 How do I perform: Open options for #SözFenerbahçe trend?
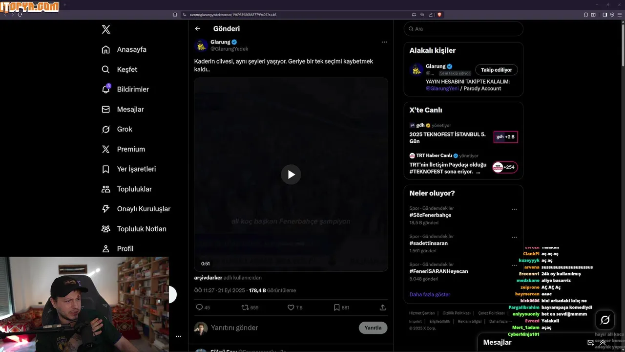point(514,209)
